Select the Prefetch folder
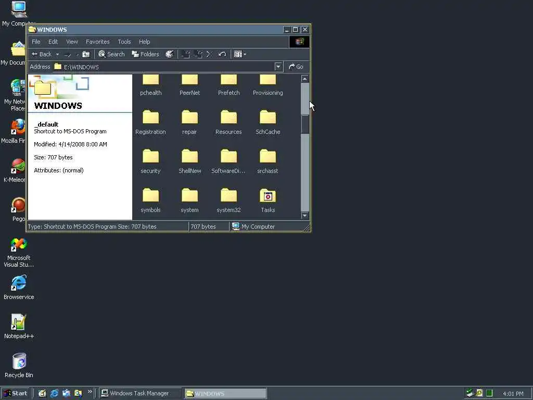Image resolution: width=533 pixels, height=400 pixels. (229, 86)
